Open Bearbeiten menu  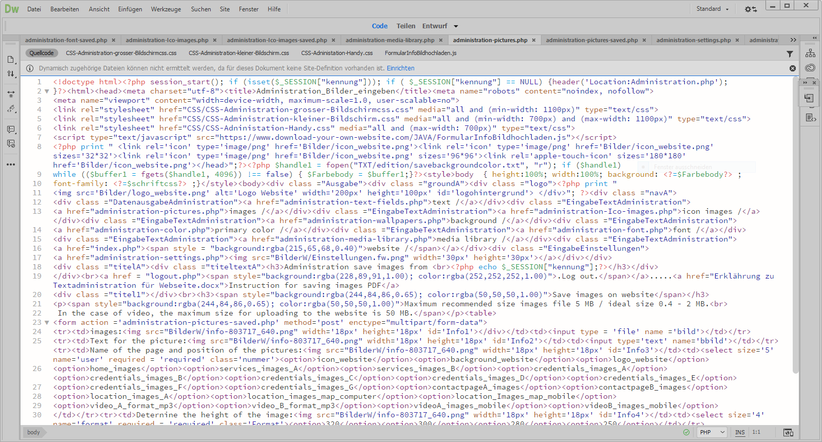pyautogui.click(x=65, y=9)
